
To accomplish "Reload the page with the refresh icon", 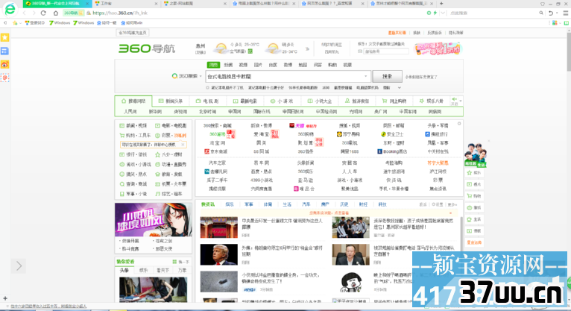I will pos(43,13).
